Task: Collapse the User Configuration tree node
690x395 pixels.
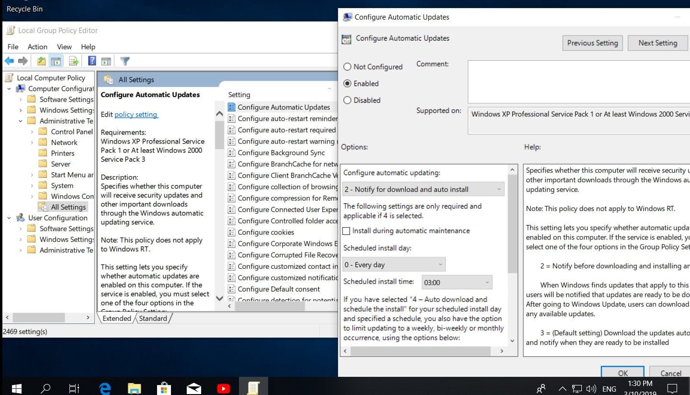Action: coord(9,218)
